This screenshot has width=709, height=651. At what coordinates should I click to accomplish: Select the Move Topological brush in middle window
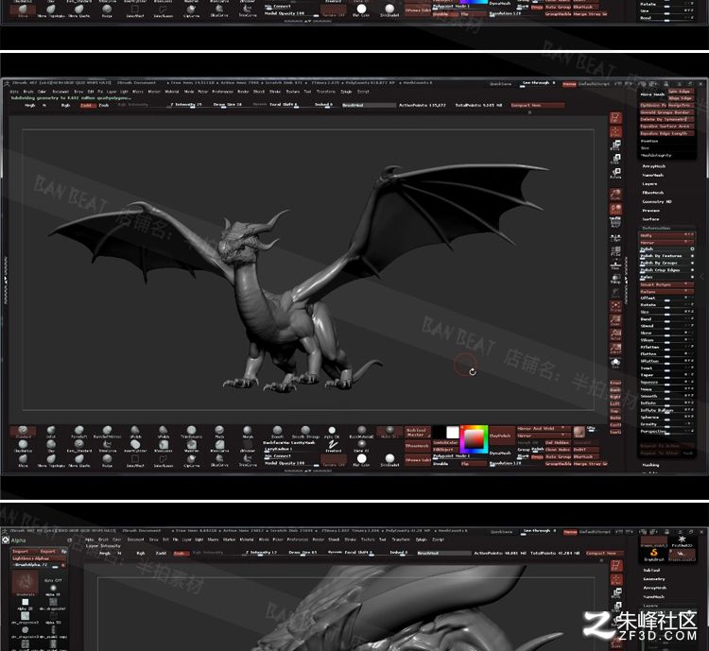(51, 460)
